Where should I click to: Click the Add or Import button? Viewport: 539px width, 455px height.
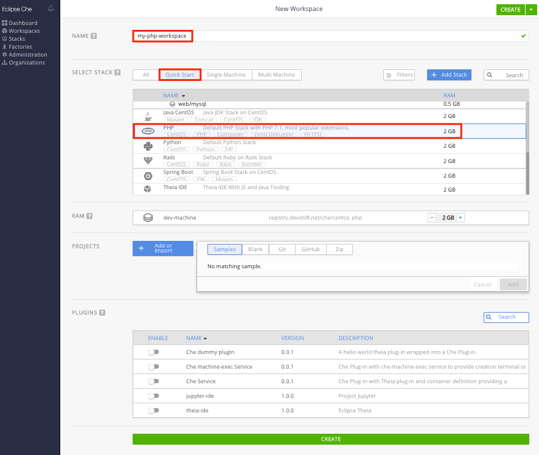point(163,248)
